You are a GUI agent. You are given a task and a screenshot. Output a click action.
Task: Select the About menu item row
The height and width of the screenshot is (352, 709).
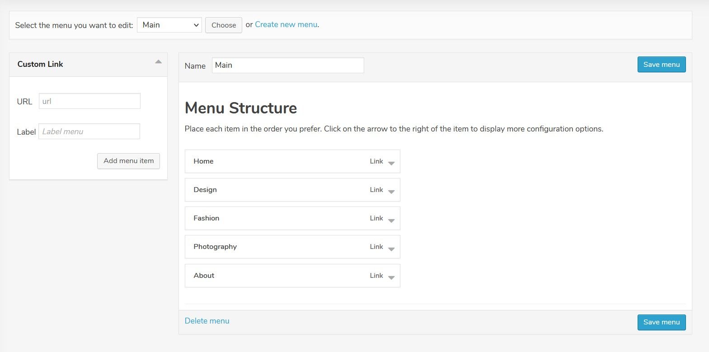pyautogui.click(x=271, y=276)
